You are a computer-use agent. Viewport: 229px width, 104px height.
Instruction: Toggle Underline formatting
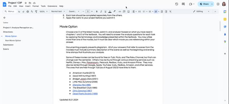coord(105,11)
